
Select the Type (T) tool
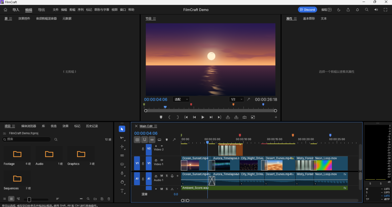122,191
